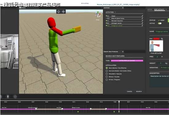This screenshot has width=169, height=115.
Task: Click the Activities panel tab title
Action: pos(107,8)
